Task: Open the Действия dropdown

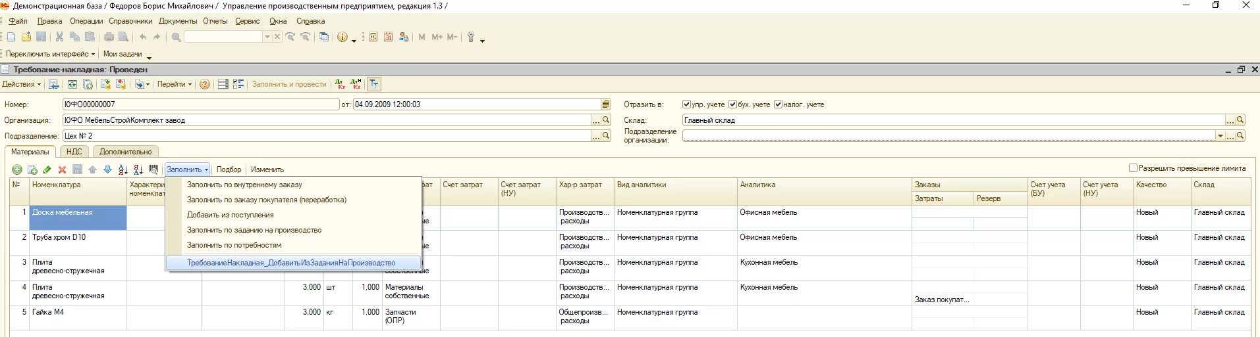Action: [x=21, y=84]
